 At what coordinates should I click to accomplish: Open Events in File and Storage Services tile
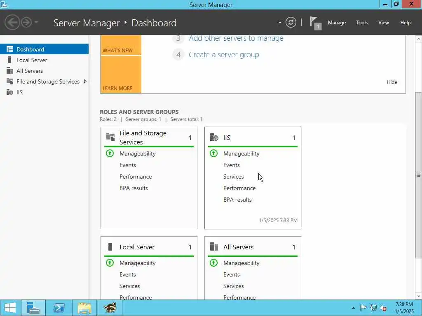click(128, 165)
